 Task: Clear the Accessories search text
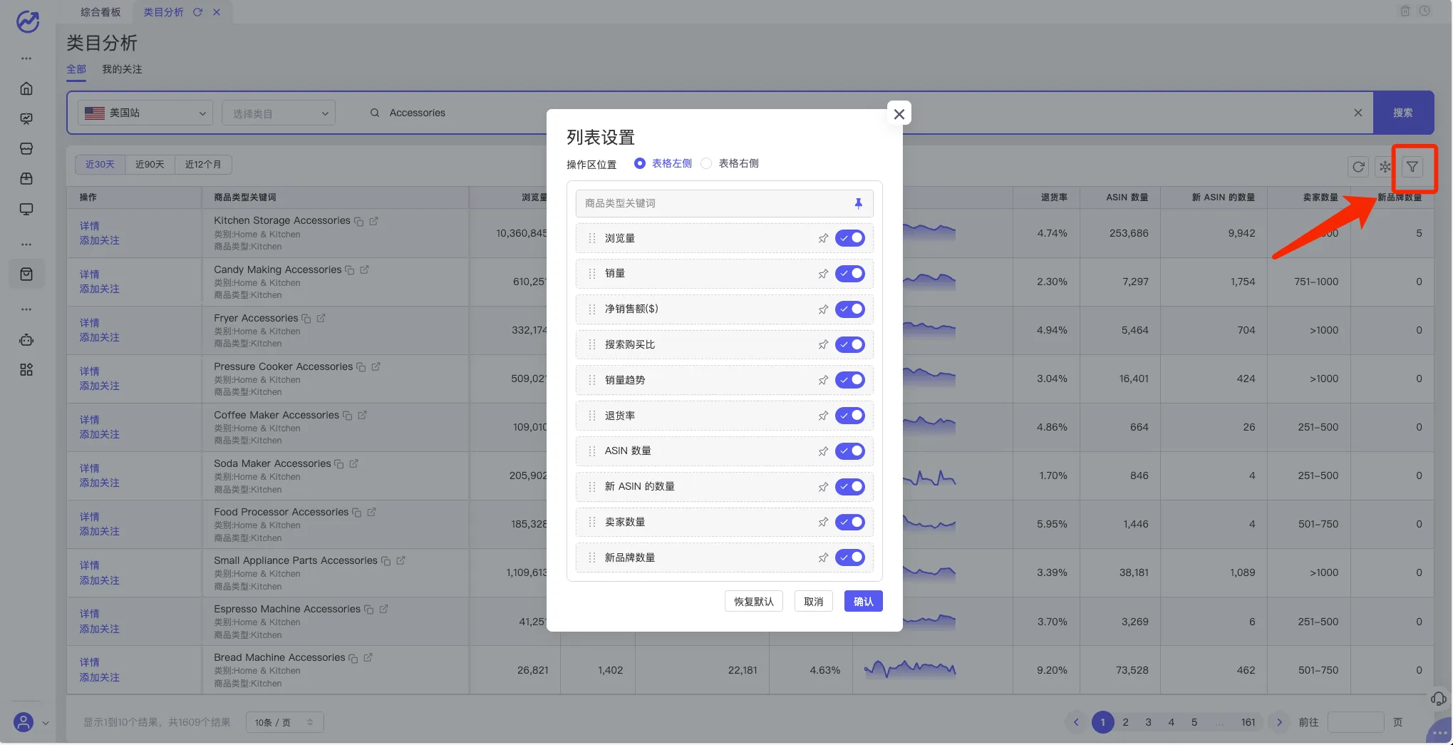click(1358, 113)
